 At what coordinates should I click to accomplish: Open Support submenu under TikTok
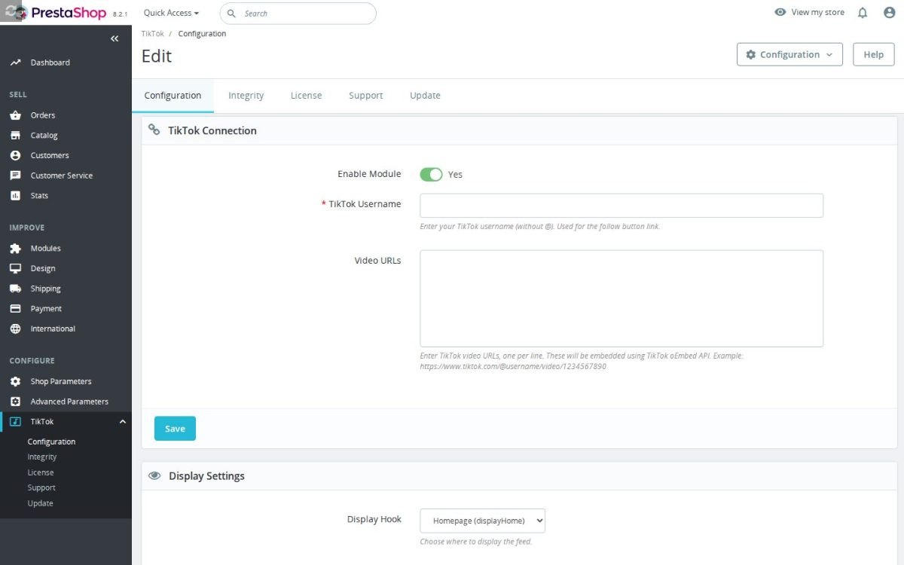click(x=41, y=488)
